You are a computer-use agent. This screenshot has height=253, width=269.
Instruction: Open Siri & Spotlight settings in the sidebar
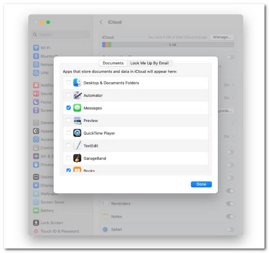coord(43,156)
